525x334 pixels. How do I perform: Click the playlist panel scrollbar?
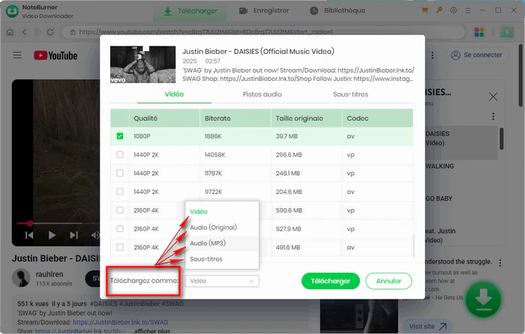pyautogui.click(x=502, y=139)
